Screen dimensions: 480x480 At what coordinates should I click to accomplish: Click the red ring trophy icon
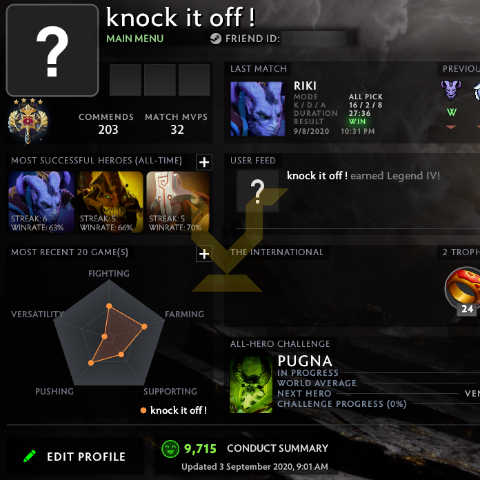tap(463, 289)
